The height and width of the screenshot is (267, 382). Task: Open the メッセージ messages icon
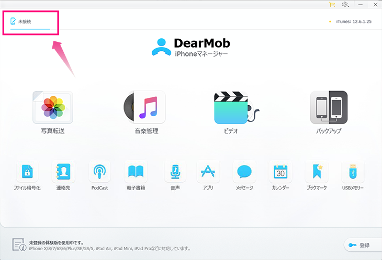pos(244,171)
